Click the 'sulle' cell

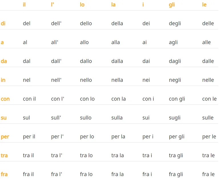pyautogui.click(x=208, y=118)
